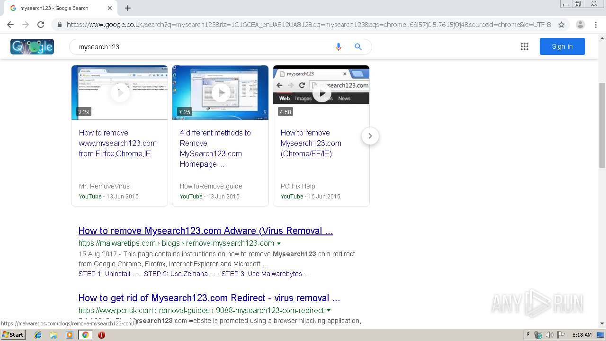This screenshot has width=606, height=341.
Task: View site security lock info
Action: pos(59,25)
